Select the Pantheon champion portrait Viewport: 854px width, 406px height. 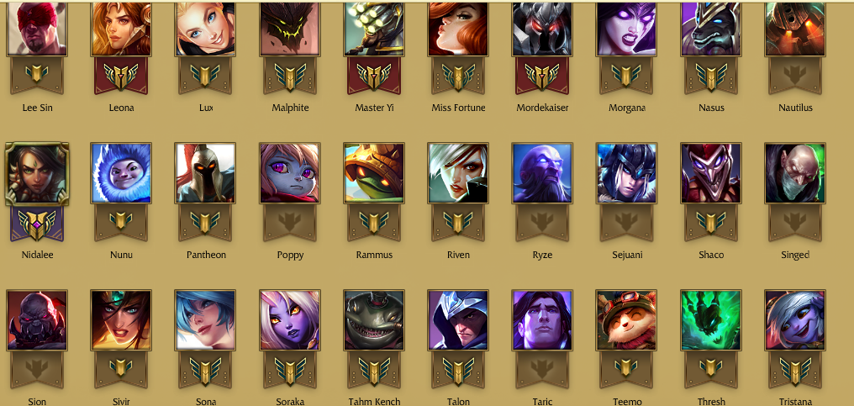pyautogui.click(x=205, y=173)
